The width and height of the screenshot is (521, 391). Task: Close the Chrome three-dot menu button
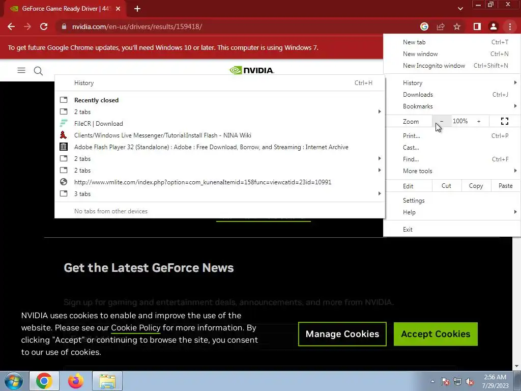pos(510,26)
